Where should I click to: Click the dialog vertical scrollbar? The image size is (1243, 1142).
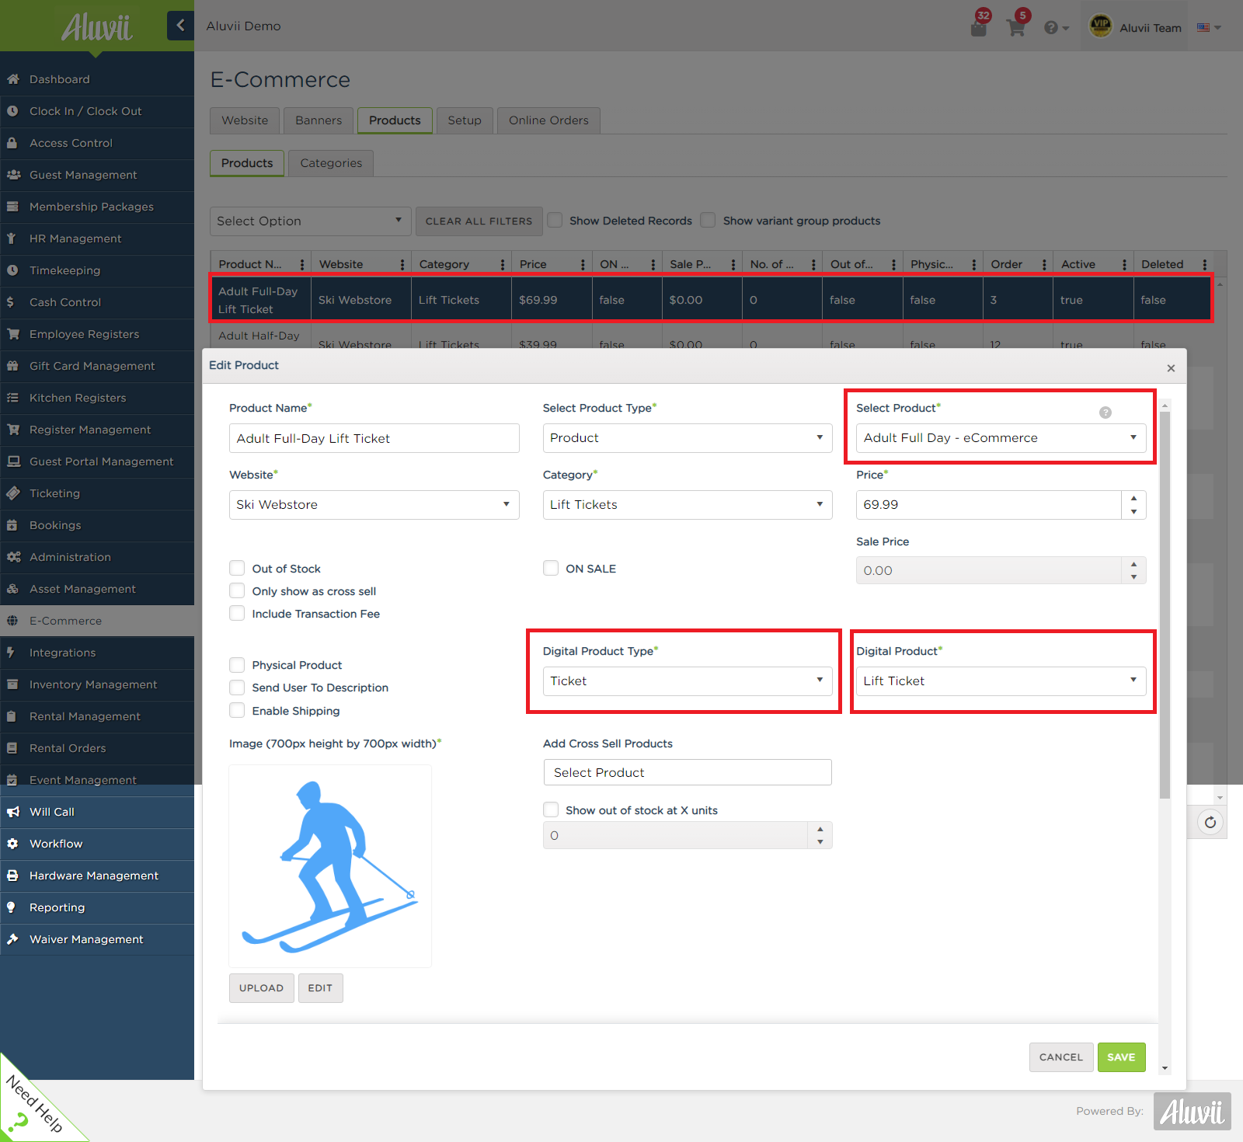1165,606
